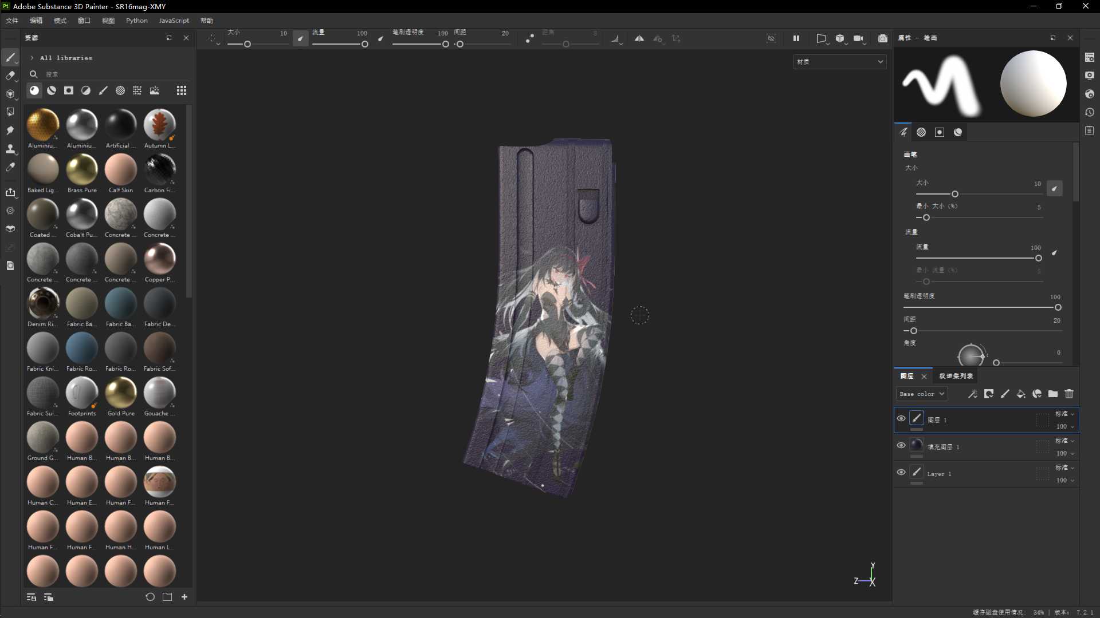The width and height of the screenshot is (1100, 618).
Task: Take a viewport screenshot with camera icon
Action: click(883, 38)
